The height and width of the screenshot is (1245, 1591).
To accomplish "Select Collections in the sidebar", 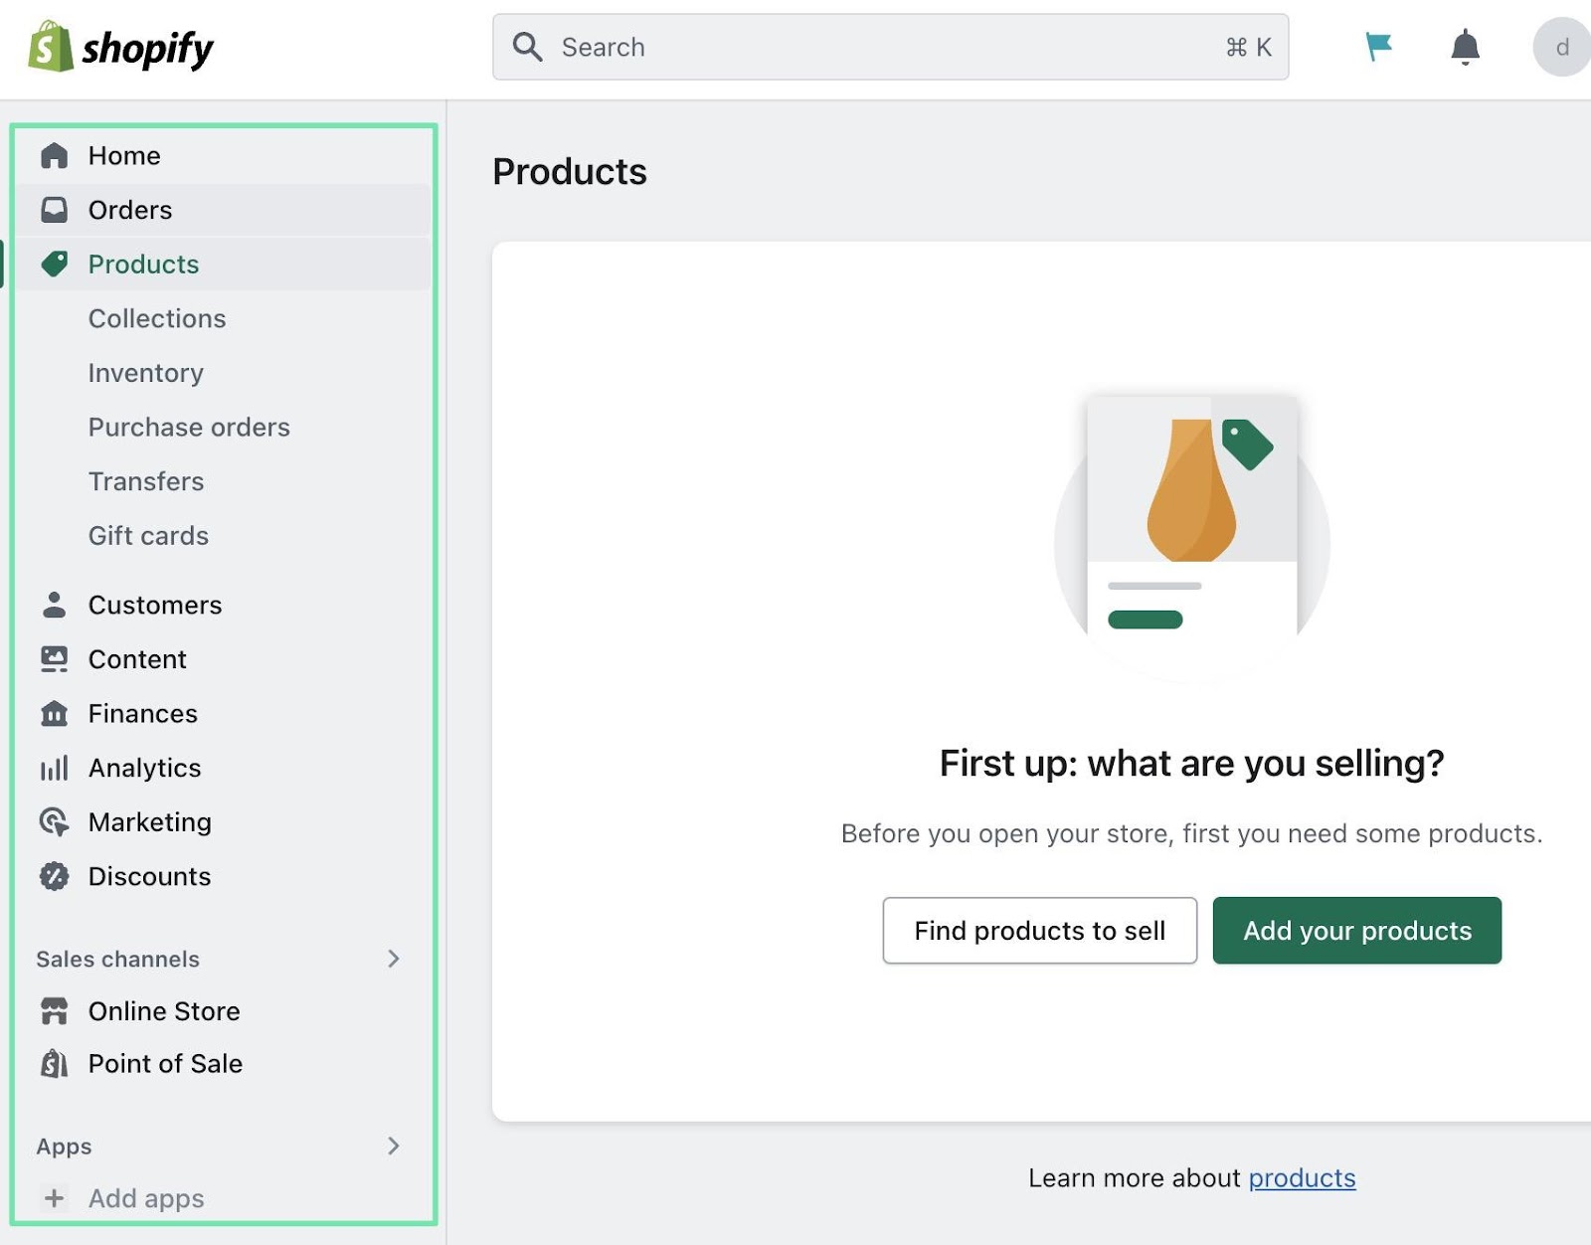I will [157, 318].
